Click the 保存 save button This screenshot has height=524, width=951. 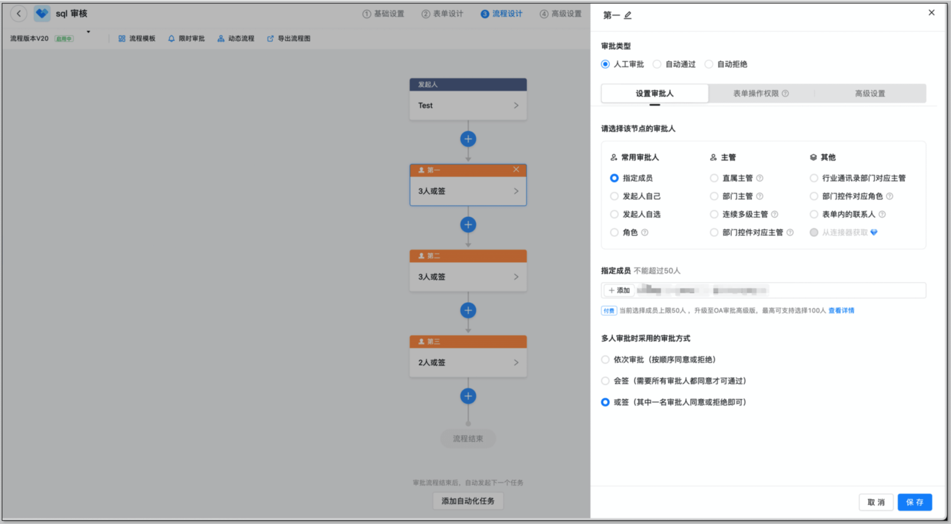click(x=914, y=502)
